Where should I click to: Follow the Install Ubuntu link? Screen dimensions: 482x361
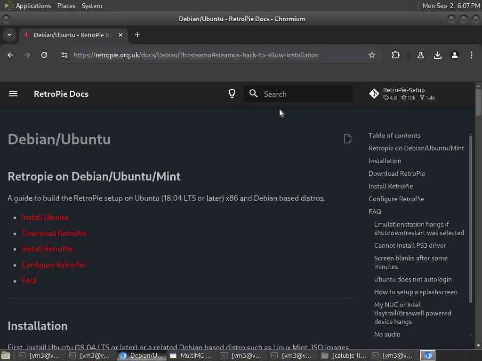pyautogui.click(x=45, y=217)
